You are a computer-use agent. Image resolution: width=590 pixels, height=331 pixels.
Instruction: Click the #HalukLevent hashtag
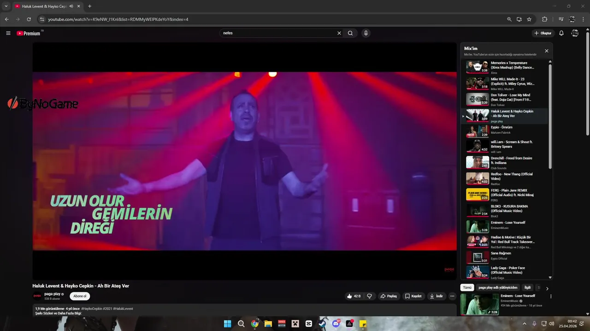(x=123, y=309)
